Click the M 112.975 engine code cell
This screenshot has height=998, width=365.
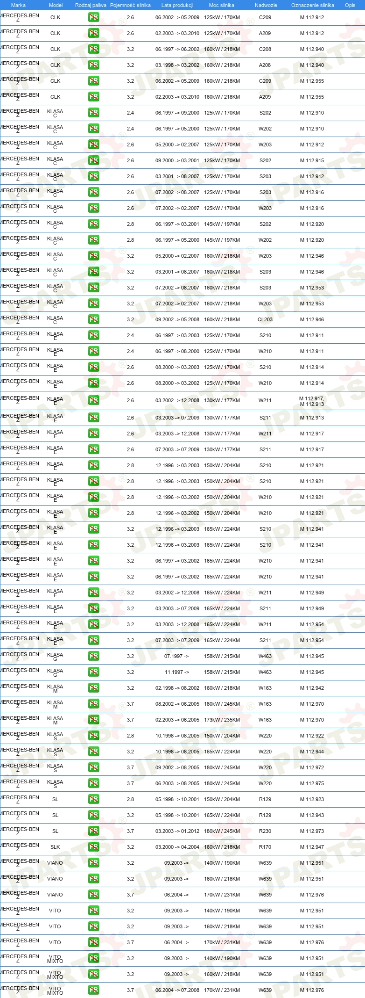click(312, 783)
